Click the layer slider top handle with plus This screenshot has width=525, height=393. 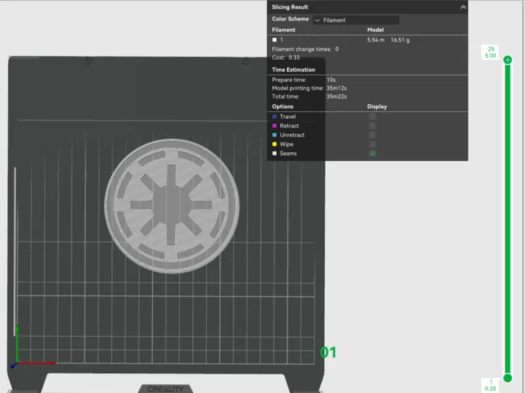pyautogui.click(x=507, y=60)
